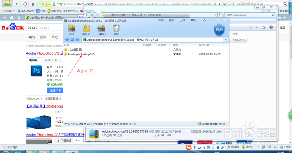Switch to large icon view in 360压缩
292x153 pixels.
[72, 39]
